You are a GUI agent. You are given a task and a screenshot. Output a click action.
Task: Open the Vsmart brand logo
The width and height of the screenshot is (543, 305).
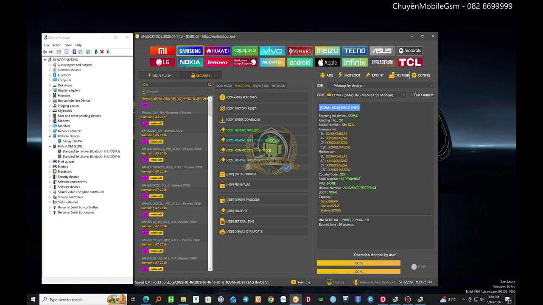(300, 51)
